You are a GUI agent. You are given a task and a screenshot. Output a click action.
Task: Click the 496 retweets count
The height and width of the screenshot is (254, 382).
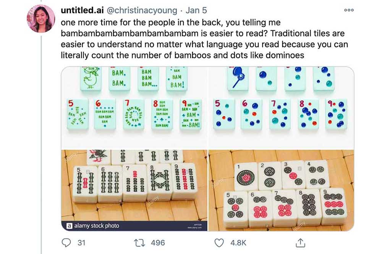pos(158,243)
